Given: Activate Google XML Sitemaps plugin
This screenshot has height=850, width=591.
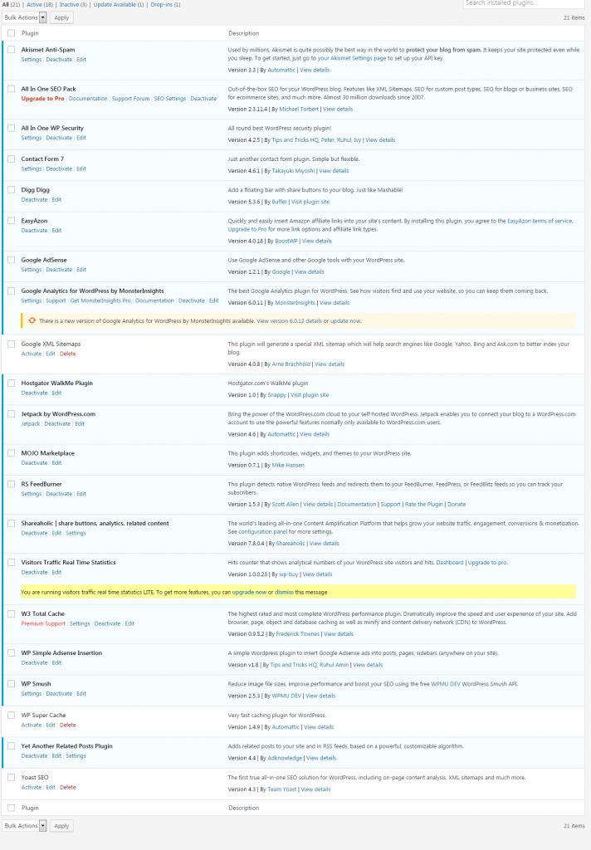Looking at the screenshot, I should pos(32,354).
